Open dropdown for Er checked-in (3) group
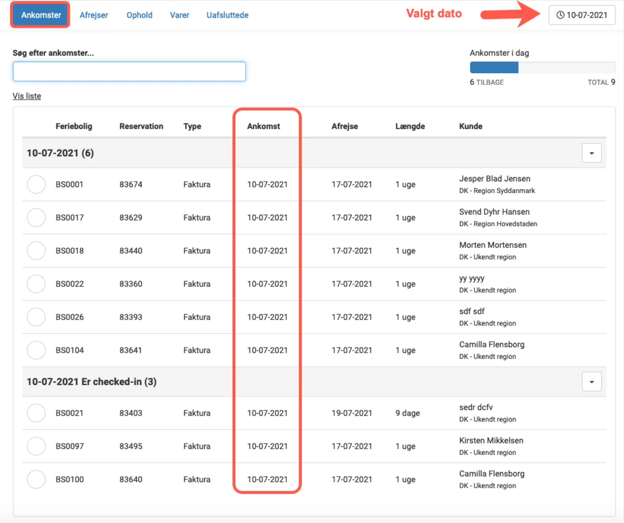Viewport: 624px width, 523px height. click(x=591, y=382)
